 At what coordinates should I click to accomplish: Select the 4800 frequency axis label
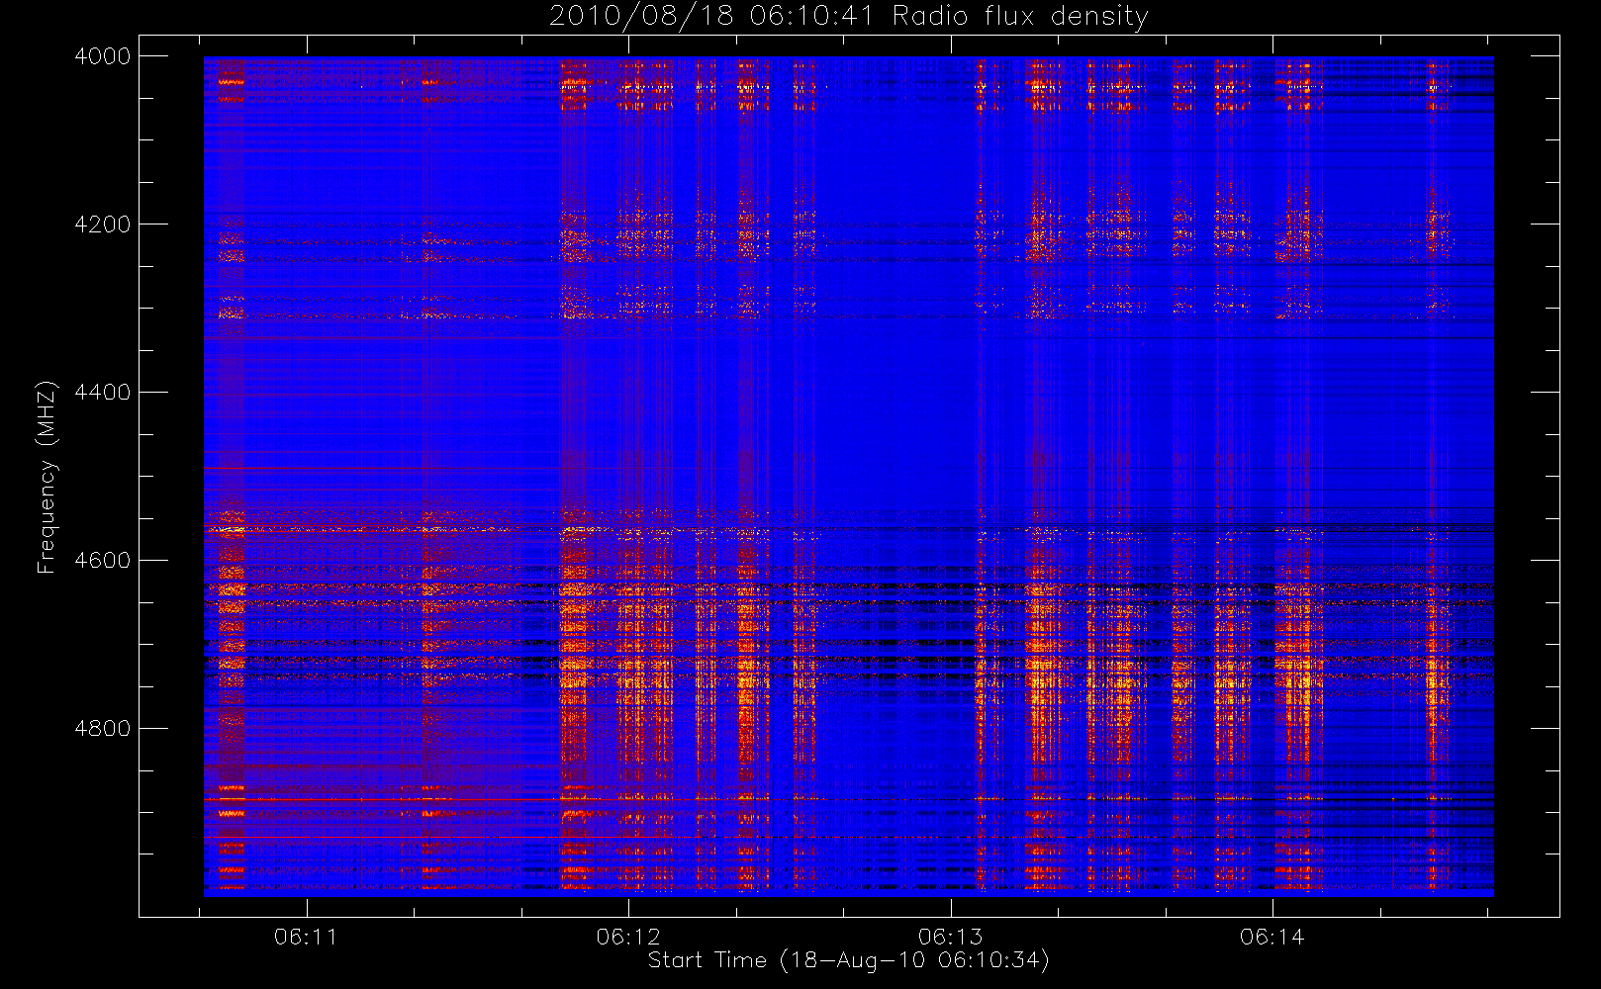[103, 729]
